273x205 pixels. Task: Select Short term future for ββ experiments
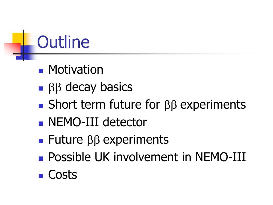tap(147, 105)
